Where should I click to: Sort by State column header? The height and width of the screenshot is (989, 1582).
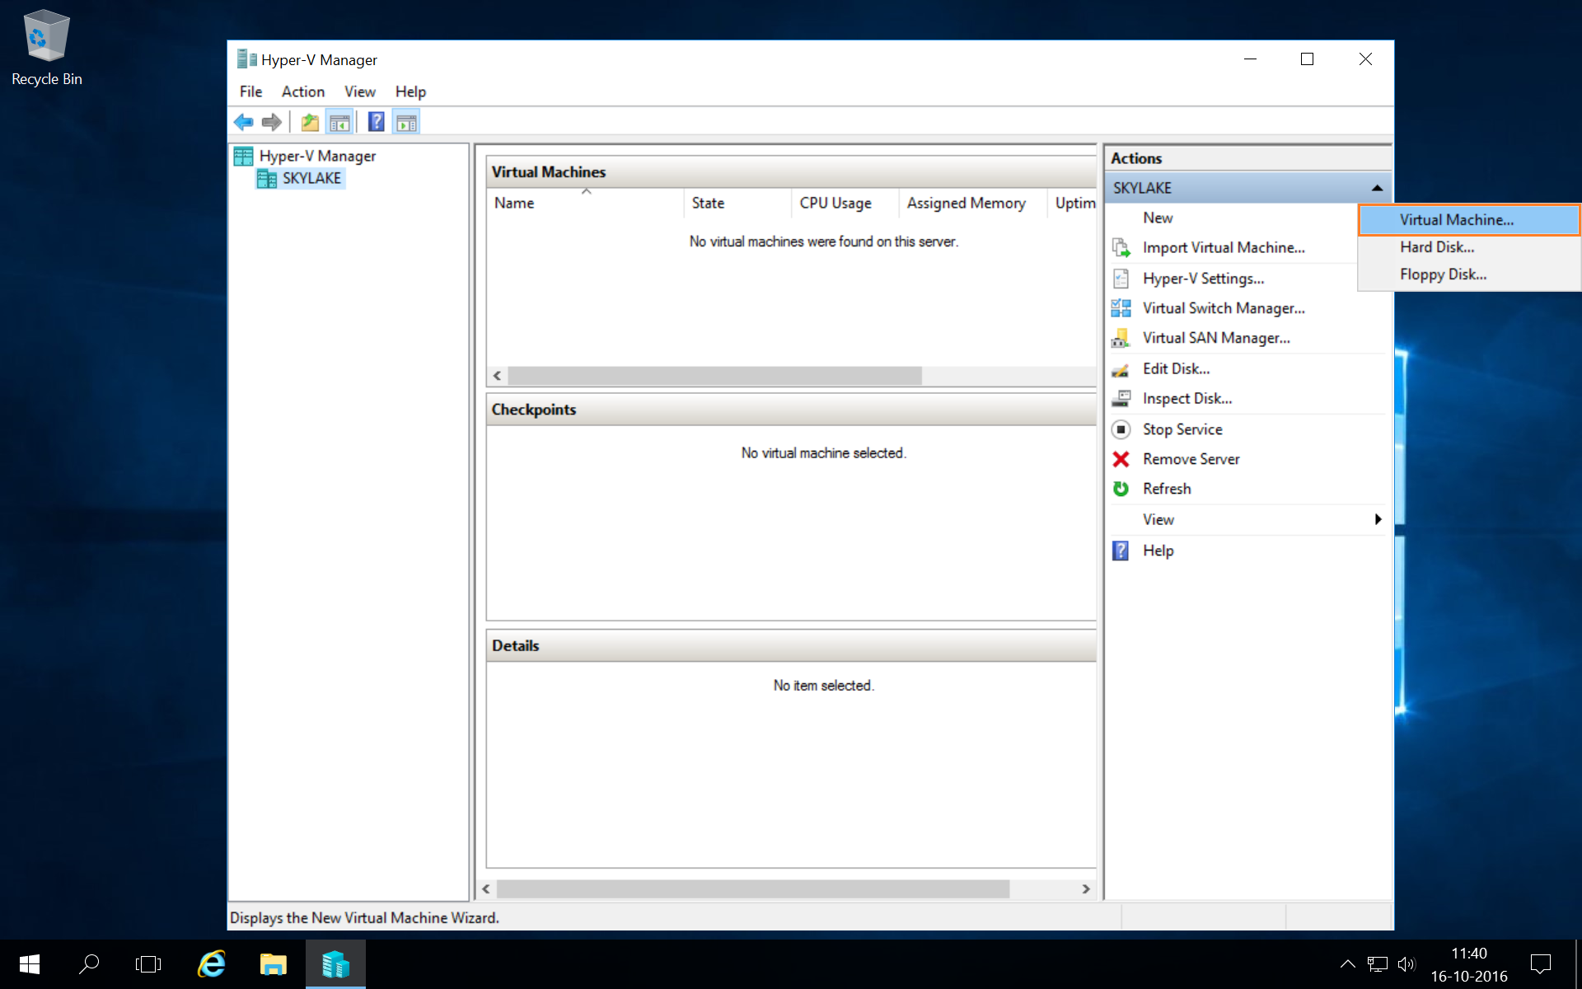tap(737, 203)
